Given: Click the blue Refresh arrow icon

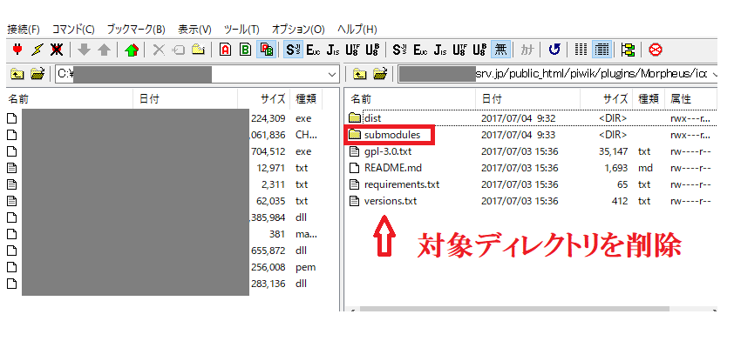Looking at the screenshot, I should click(x=554, y=50).
